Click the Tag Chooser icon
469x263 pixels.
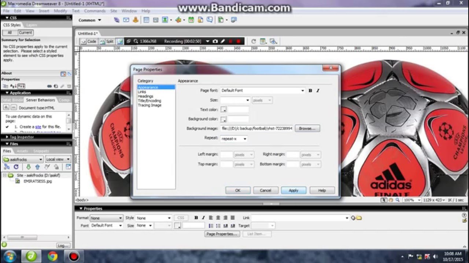coord(234,20)
